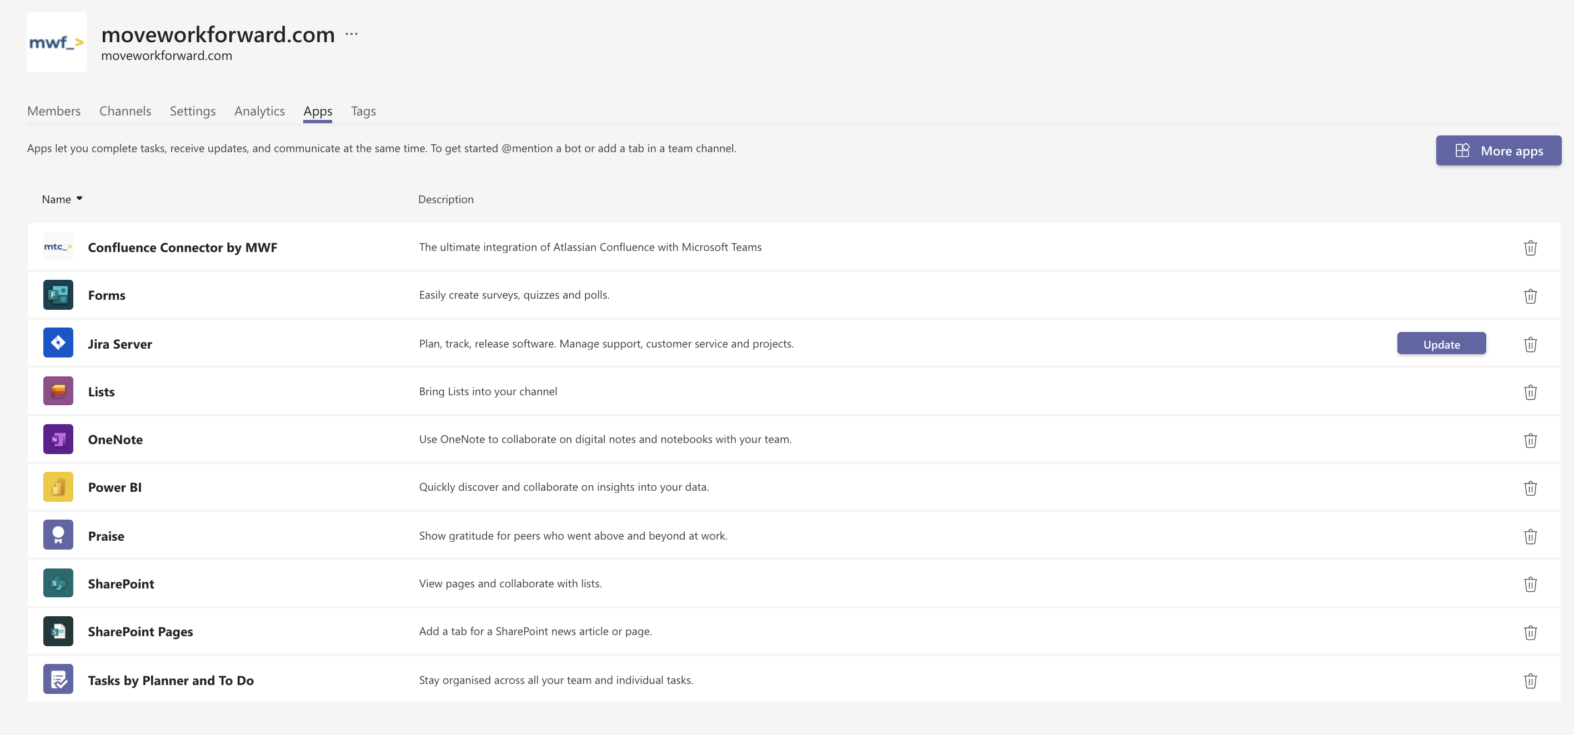
Task: Update the Jira Server app
Action: point(1441,344)
